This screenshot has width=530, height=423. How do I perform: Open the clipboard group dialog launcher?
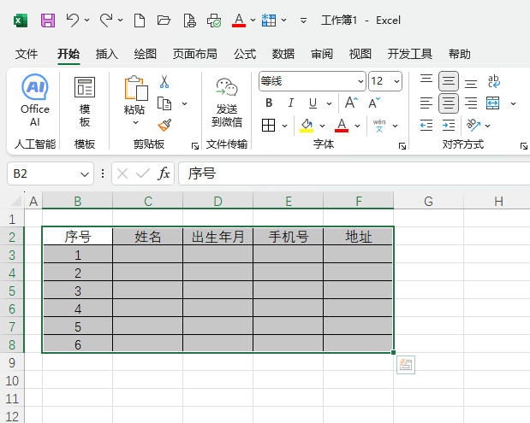point(195,146)
